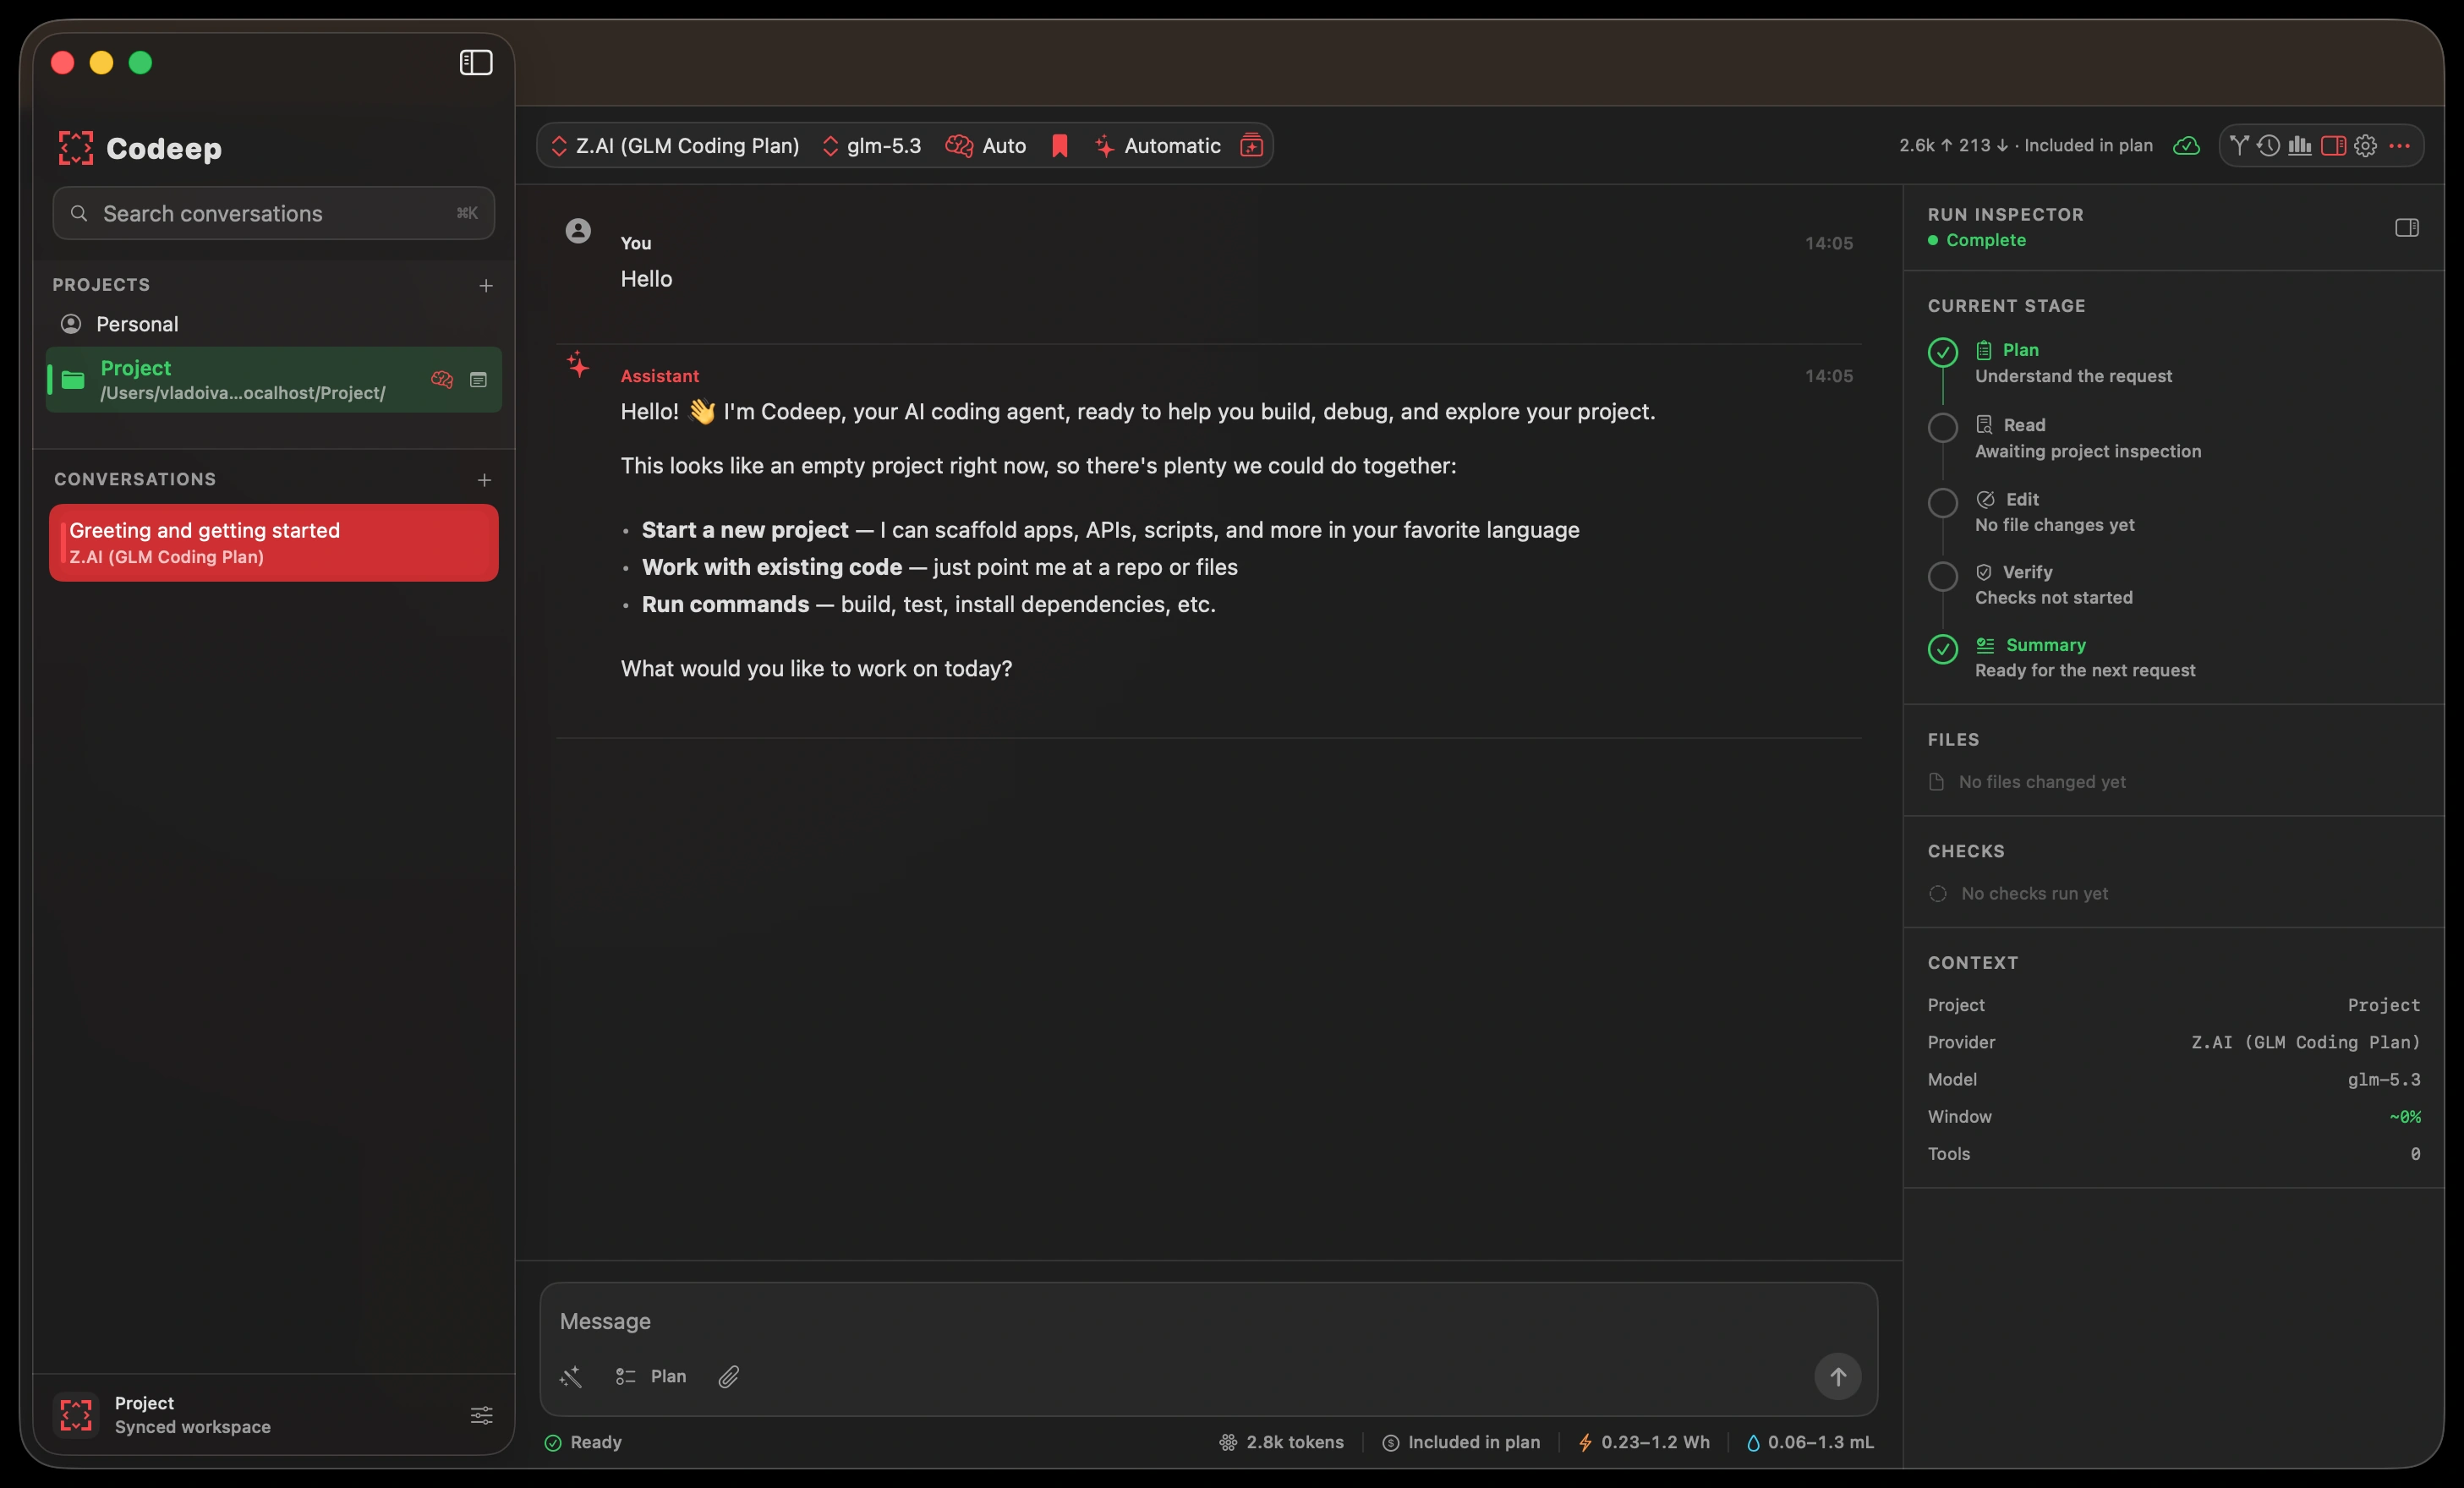Open Greeting and getting started conversation

tap(273, 543)
